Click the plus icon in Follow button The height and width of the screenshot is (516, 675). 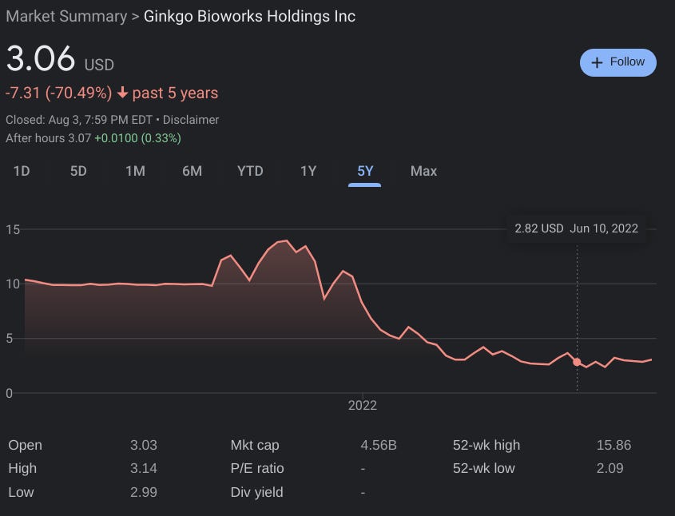597,63
